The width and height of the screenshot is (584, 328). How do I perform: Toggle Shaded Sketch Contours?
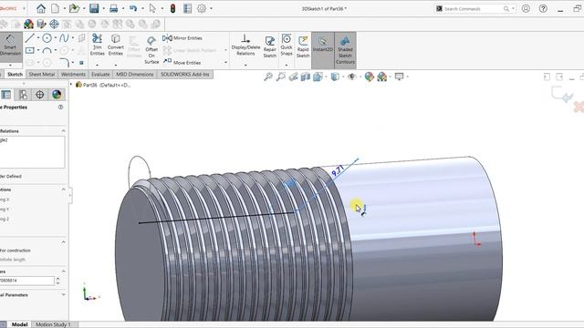[345, 49]
